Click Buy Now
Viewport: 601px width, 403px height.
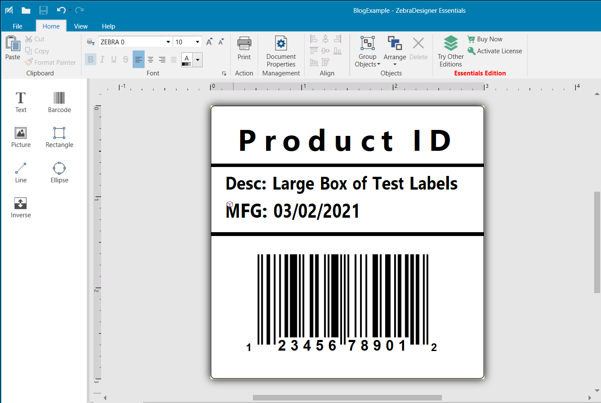(x=485, y=39)
